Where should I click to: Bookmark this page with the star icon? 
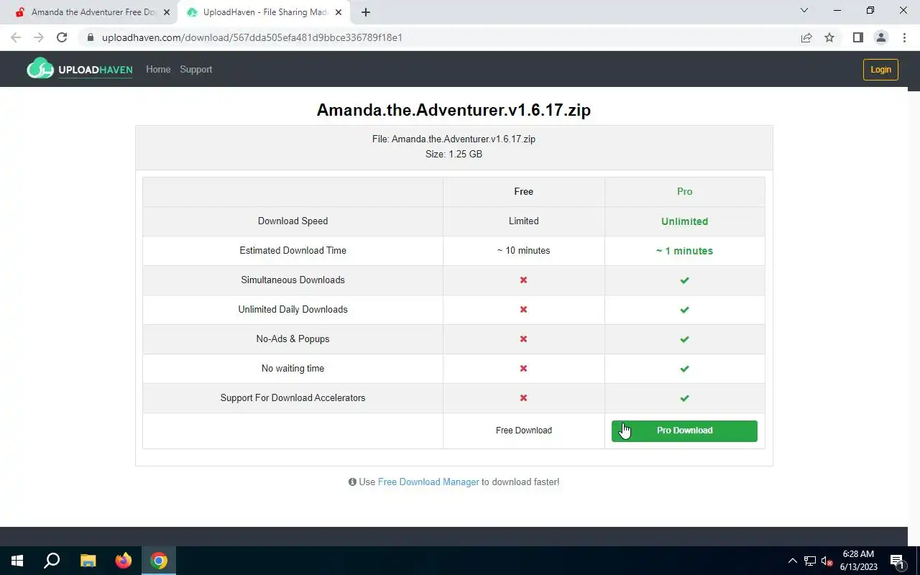point(829,37)
